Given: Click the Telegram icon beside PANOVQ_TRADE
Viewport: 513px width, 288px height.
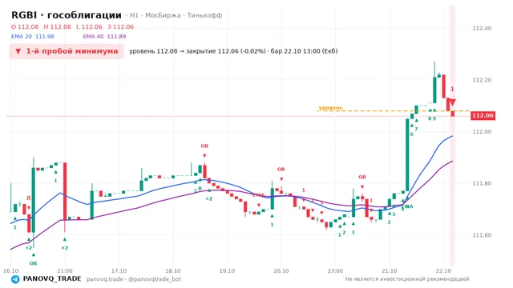Looking at the screenshot, I should coord(15,279).
